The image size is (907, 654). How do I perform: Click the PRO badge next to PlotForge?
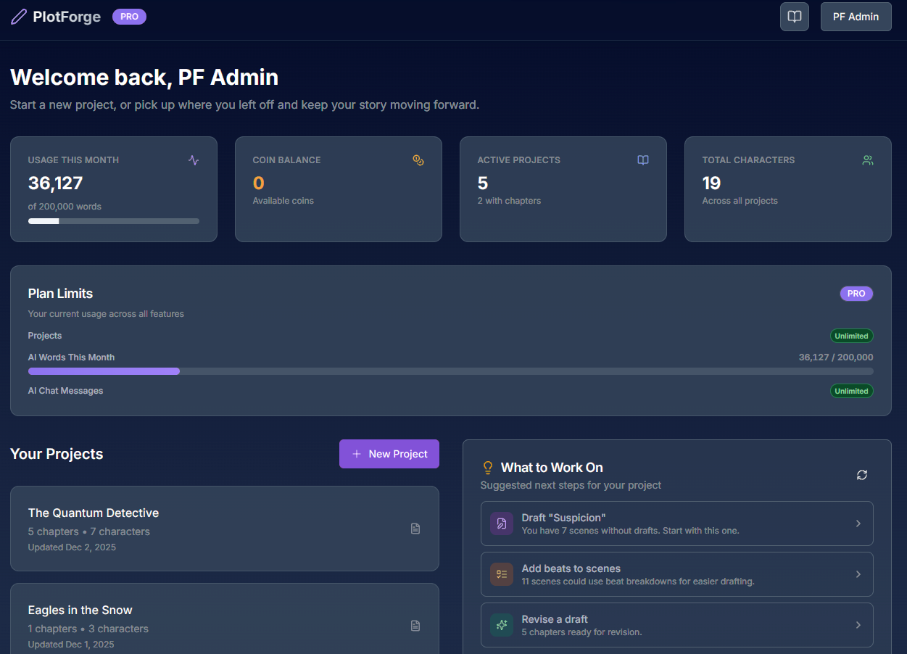[129, 16]
